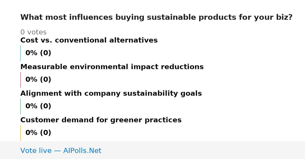Click the 'Vote live' text in footer
The width and height of the screenshot is (305, 159).
(x=36, y=151)
